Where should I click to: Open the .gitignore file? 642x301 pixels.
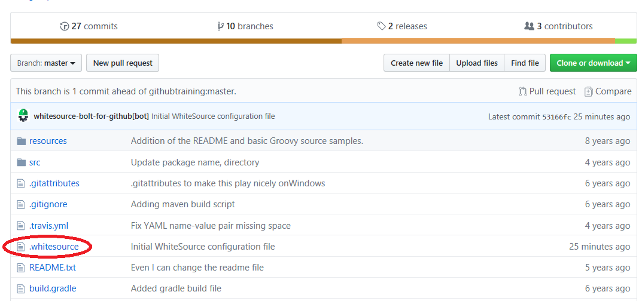pos(48,204)
